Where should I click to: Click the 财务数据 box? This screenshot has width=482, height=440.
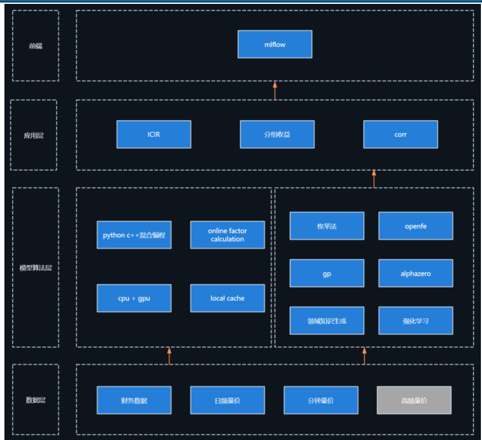pos(134,400)
